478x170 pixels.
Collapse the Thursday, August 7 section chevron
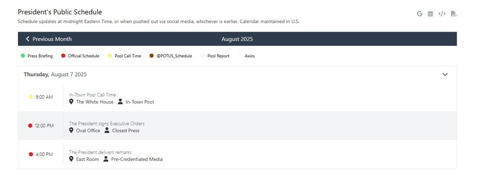pyautogui.click(x=445, y=74)
